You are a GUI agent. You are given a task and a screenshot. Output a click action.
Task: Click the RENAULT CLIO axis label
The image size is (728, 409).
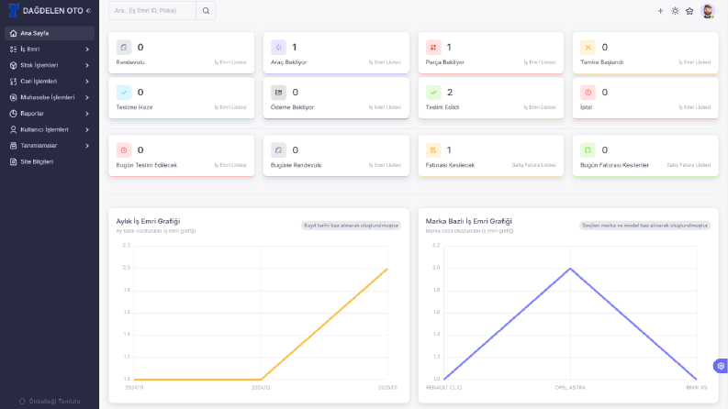coord(443,388)
